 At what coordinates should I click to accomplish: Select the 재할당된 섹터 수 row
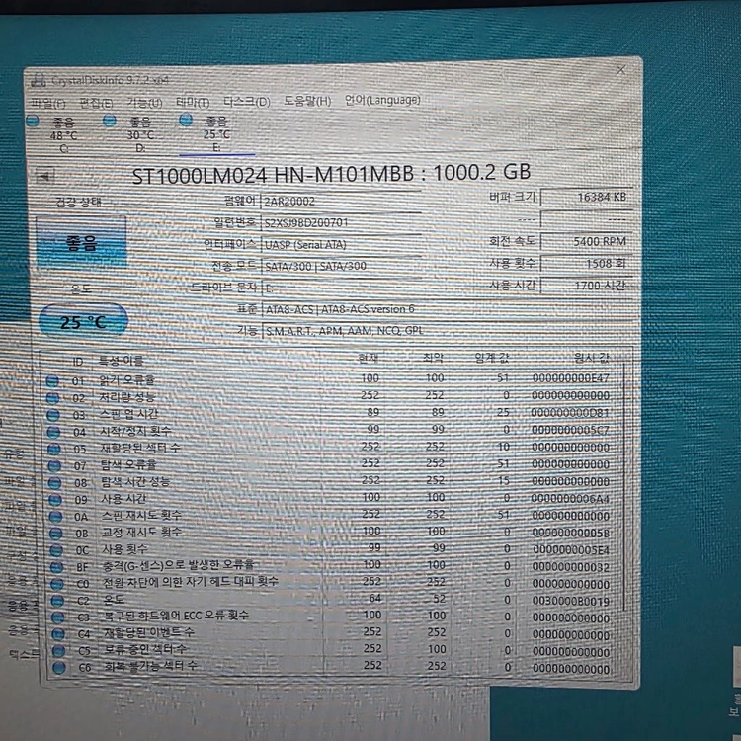pyautogui.click(x=333, y=447)
